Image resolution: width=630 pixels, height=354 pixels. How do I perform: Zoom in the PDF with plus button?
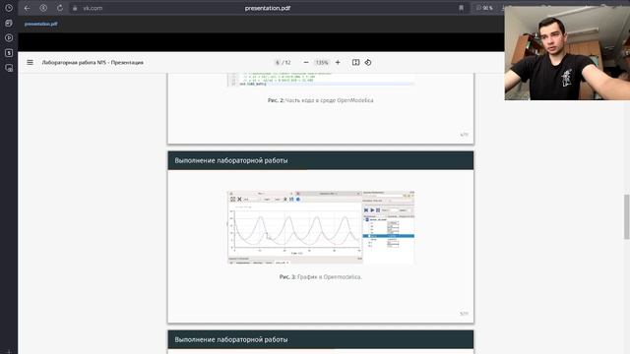pyautogui.click(x=338, y=63)
